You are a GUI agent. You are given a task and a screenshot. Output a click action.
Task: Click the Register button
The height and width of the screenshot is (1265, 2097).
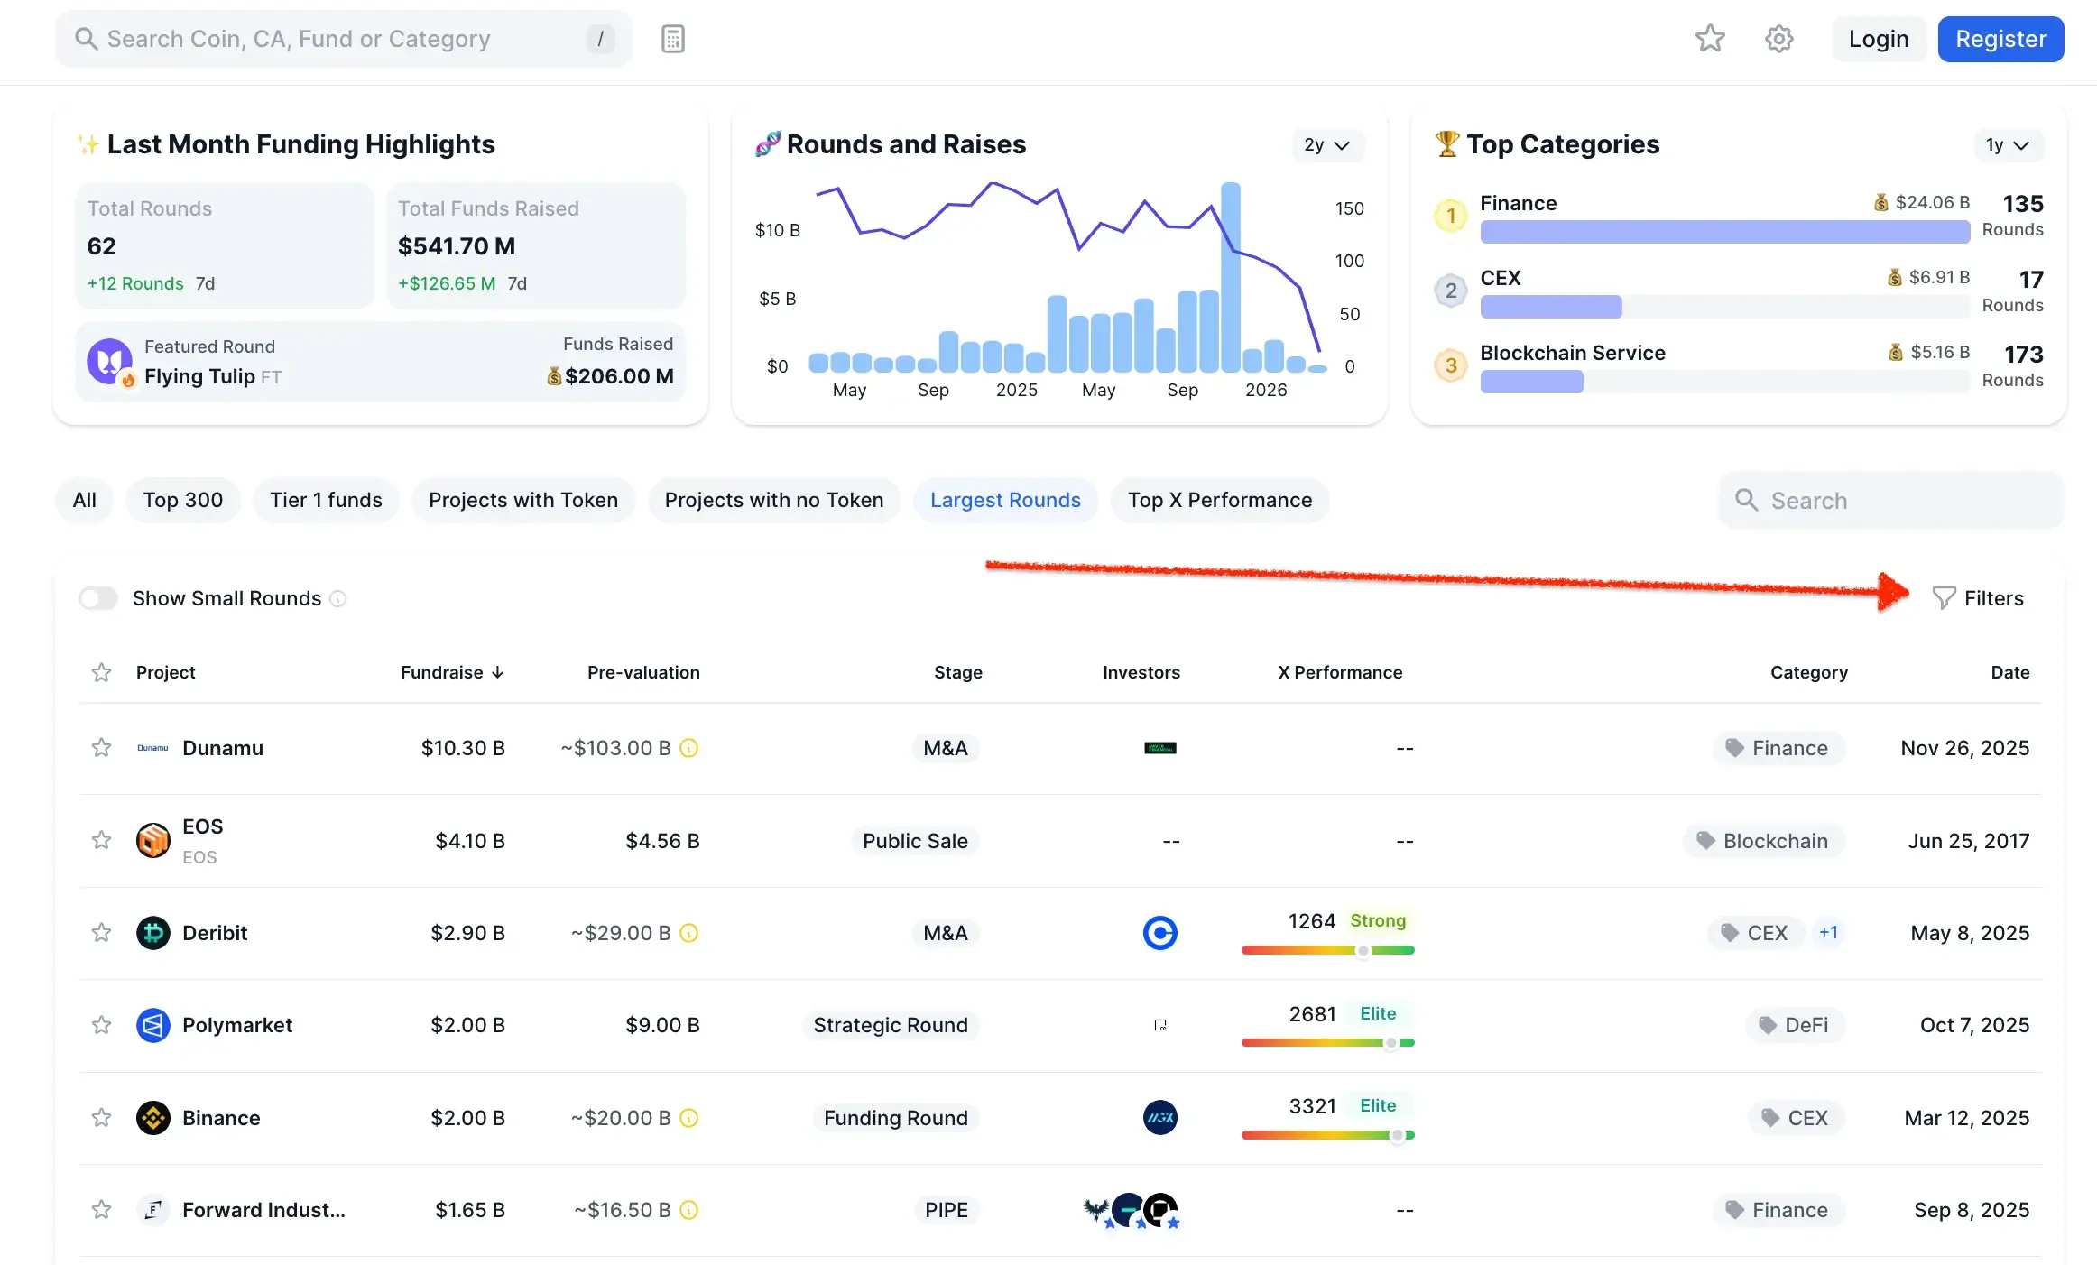click(x=2000, y=39)
